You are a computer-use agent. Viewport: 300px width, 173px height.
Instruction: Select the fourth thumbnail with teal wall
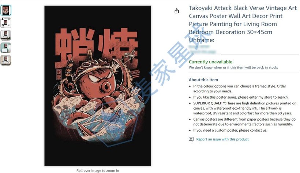click(x=6, y=48)
